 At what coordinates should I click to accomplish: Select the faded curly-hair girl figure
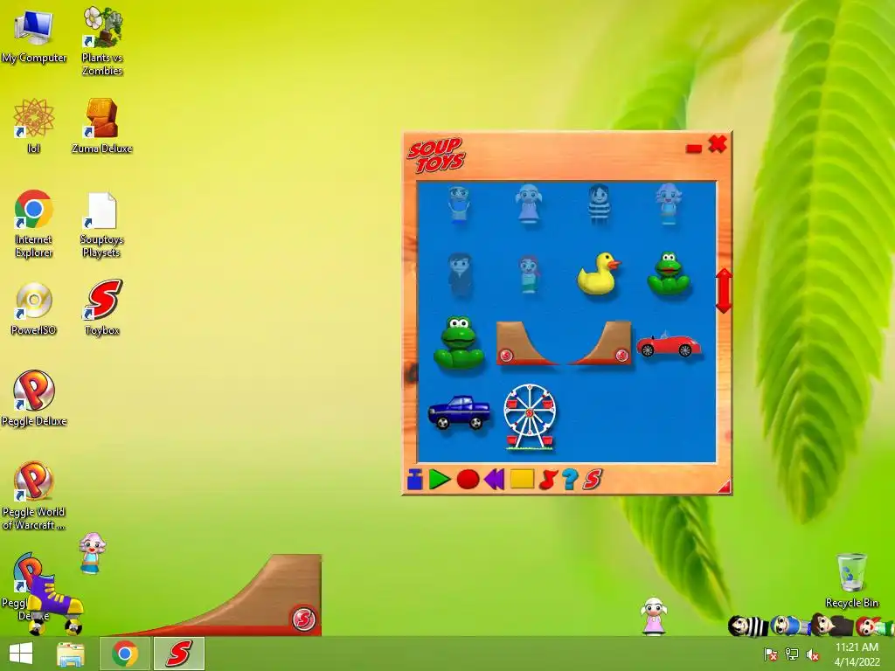668,203
